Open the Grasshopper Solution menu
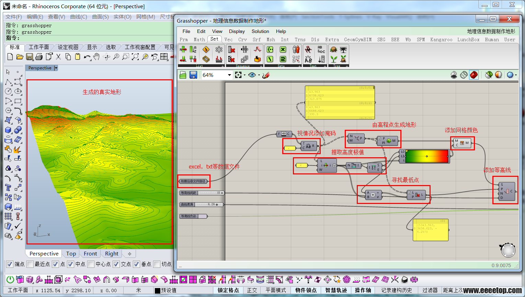The height and width of the screenshot is (297, 525). point(260,31)
